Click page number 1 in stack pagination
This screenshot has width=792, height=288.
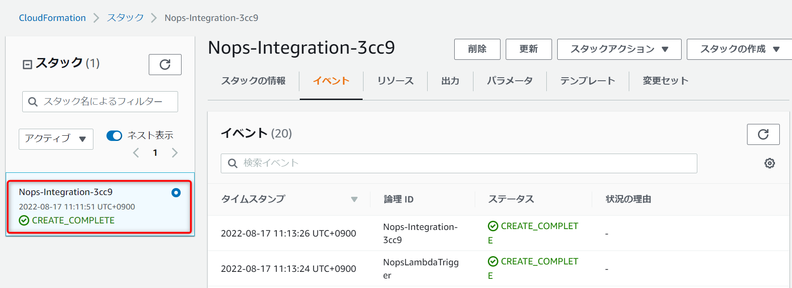point(155,153)
